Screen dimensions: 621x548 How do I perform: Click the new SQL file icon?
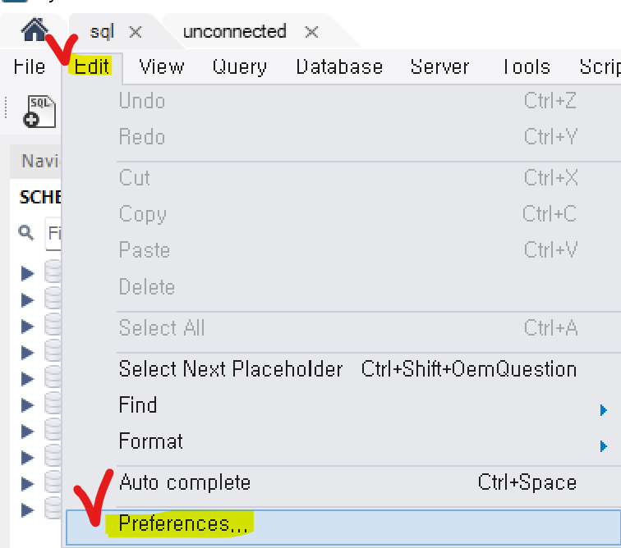[x=40, y=111]
